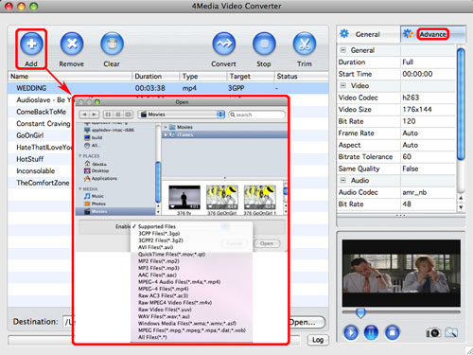Select the TheComfortZone file row

click(x=41, y=183)
